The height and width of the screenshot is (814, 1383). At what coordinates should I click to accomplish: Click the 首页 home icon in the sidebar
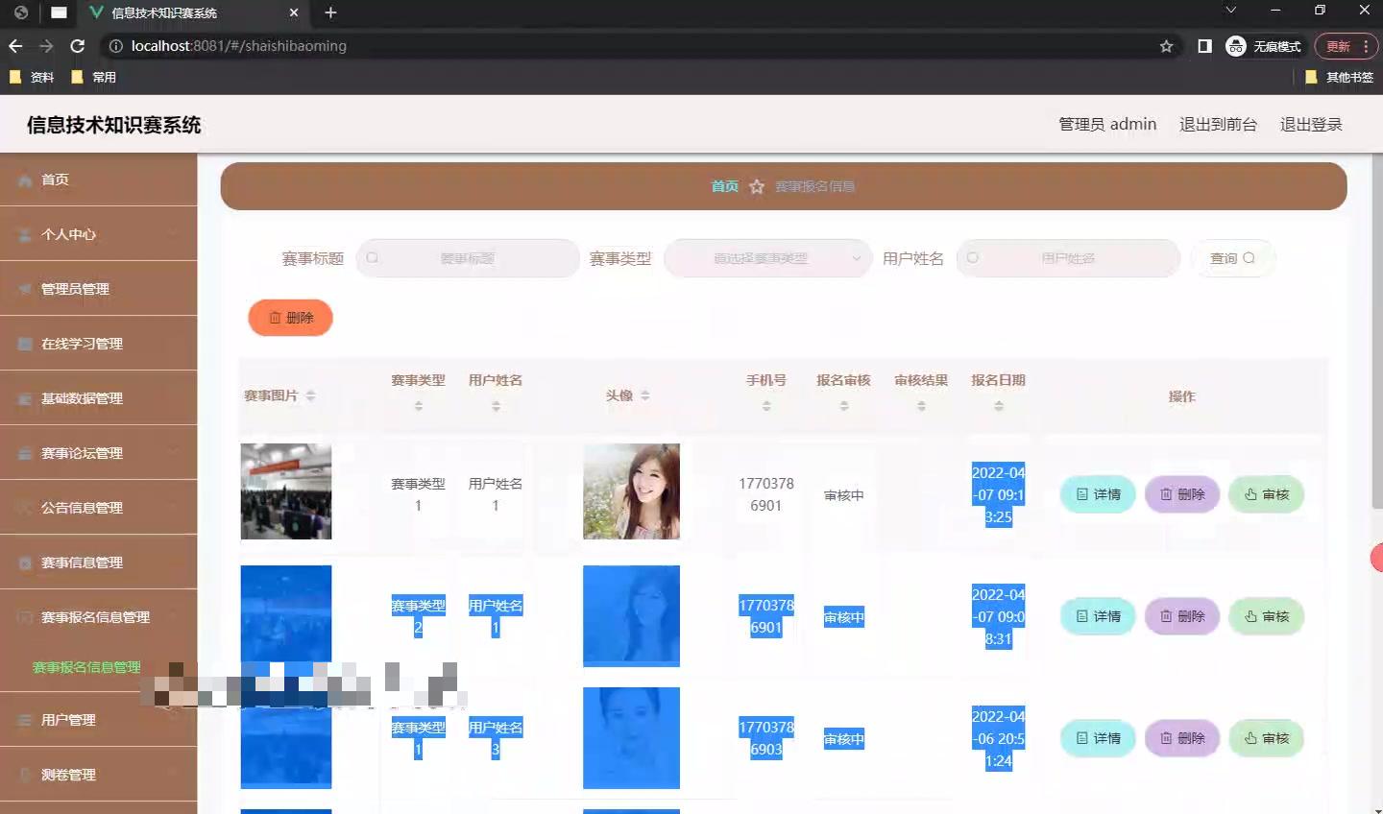coord(21,180)
